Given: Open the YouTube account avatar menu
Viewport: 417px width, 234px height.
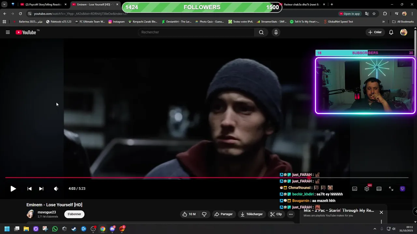Looking at the screenshot, I should pyautogui.click(x=404, y=32).
